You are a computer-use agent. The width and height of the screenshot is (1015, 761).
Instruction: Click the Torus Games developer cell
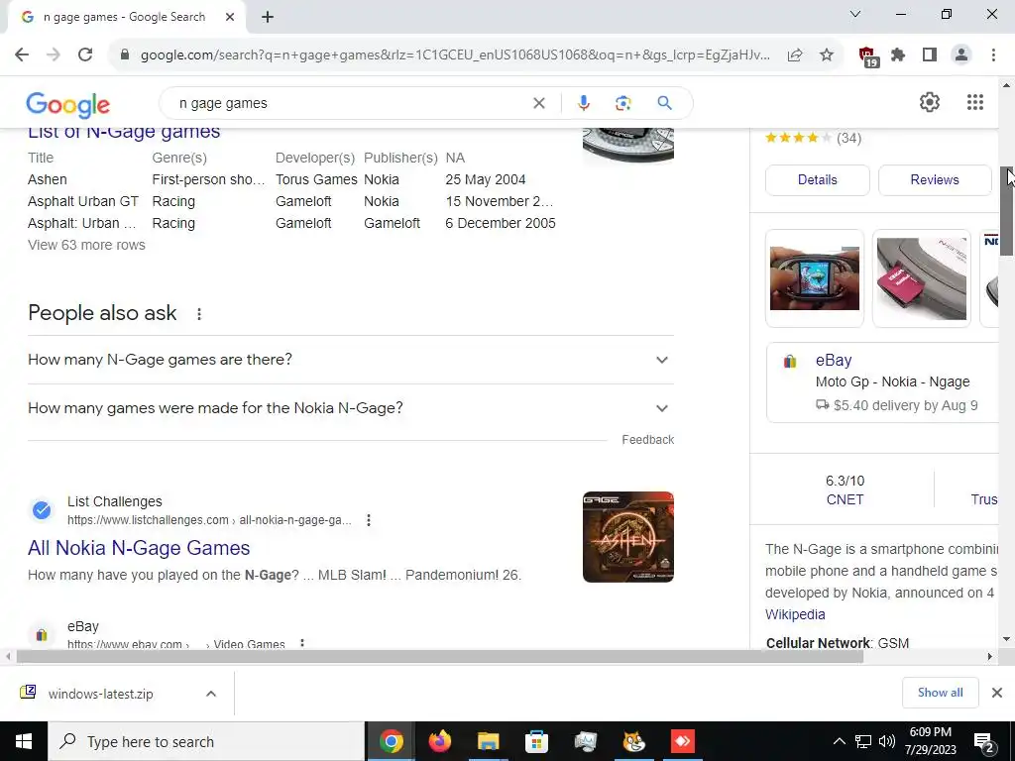click(x=316, y=180)
